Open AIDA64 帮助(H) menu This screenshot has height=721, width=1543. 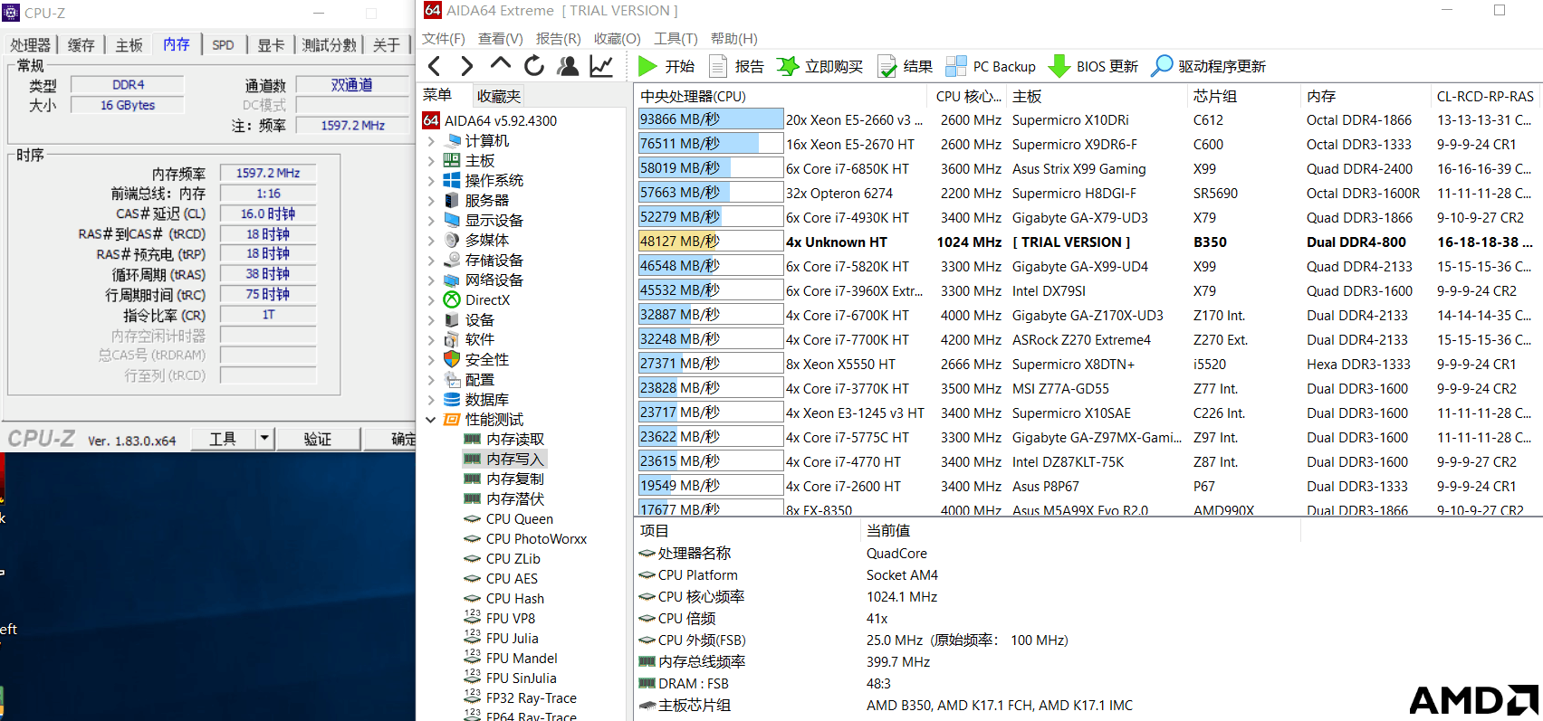[734, 39]
